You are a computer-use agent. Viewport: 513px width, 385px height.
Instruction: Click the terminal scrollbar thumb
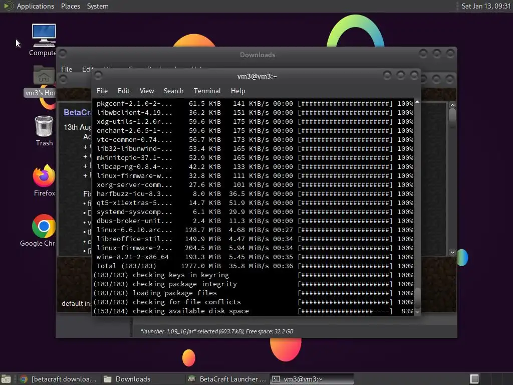coord(417,297)
